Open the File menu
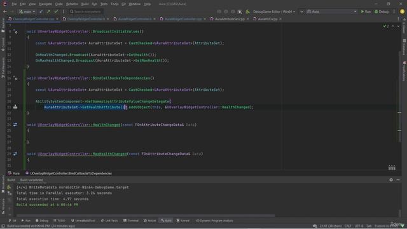 point(14,4)
